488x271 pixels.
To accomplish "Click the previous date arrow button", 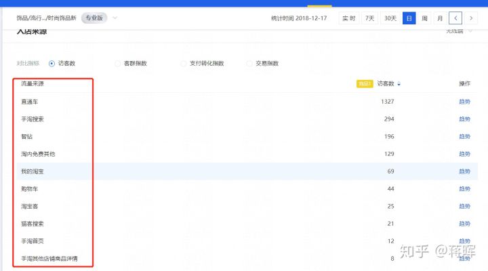I will [x=457, y=18].
